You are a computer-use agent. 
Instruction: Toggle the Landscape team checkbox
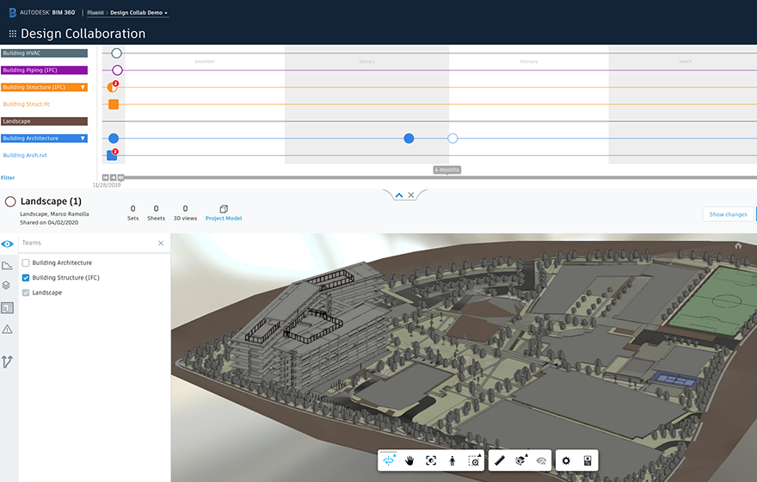pos(26,293)
